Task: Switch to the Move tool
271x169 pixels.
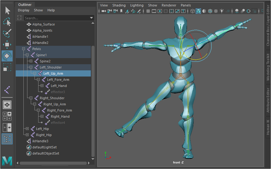Action: [x=7, y=45]
